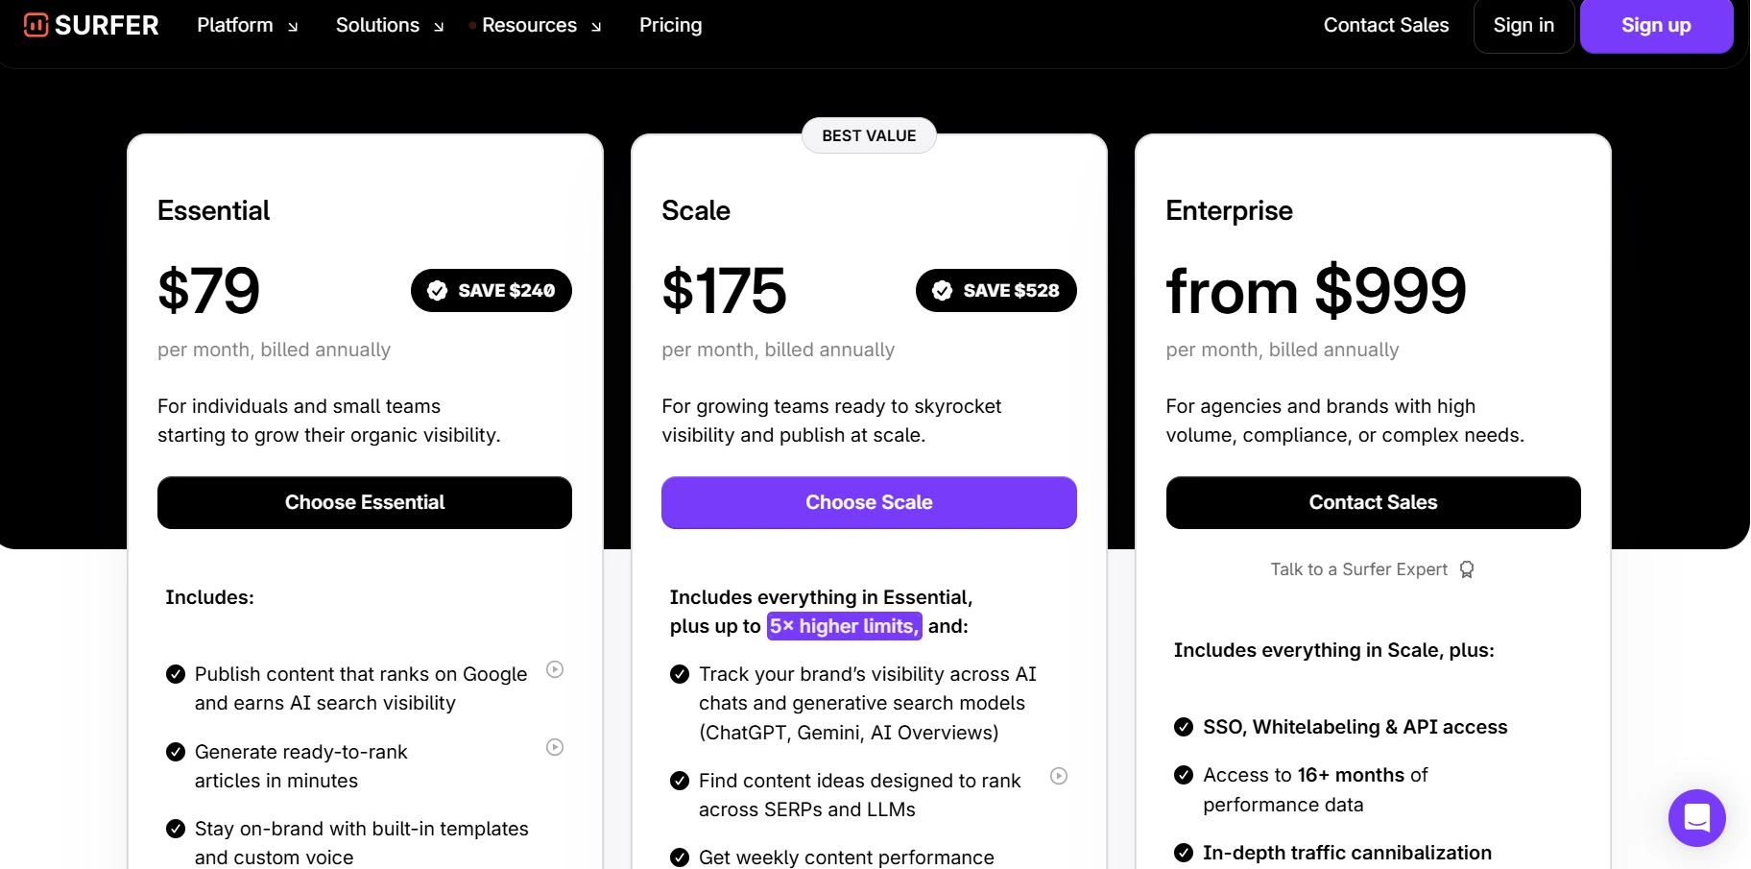This screenshot has width=1751, height=869.
Task: Expand the Resources dropdown menu
Action: click(540, 25)
